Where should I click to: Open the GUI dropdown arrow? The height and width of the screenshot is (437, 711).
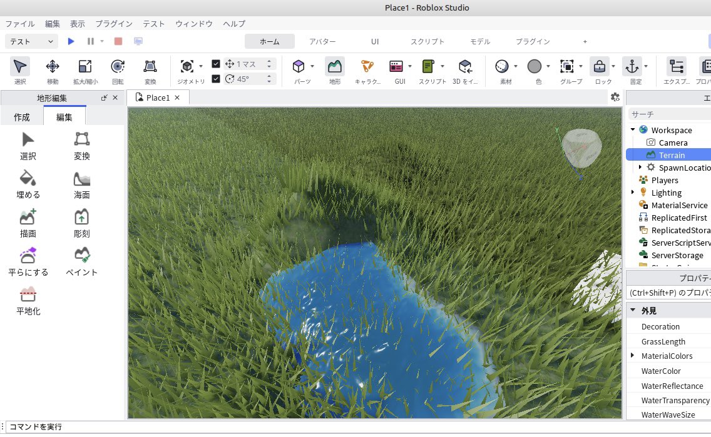(x=410, y=66)
